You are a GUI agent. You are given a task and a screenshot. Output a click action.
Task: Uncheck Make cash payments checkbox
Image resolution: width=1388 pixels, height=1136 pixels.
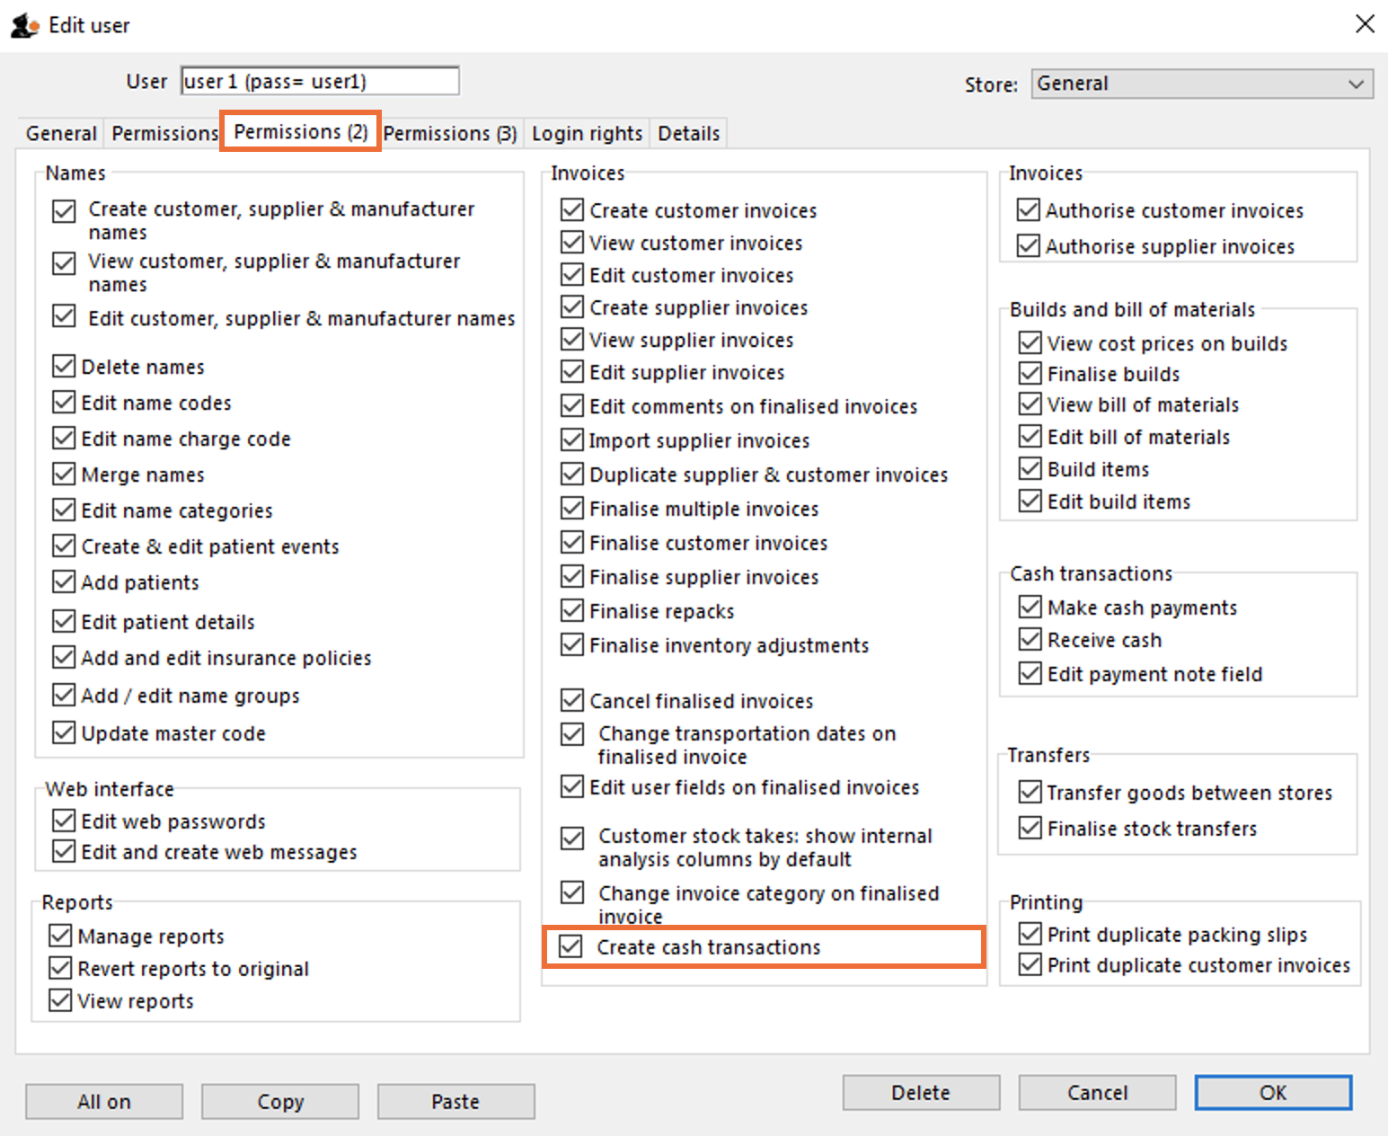[x=1030, y=607]
